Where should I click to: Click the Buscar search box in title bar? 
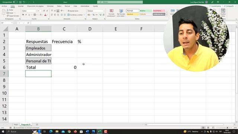pos(120,2)
